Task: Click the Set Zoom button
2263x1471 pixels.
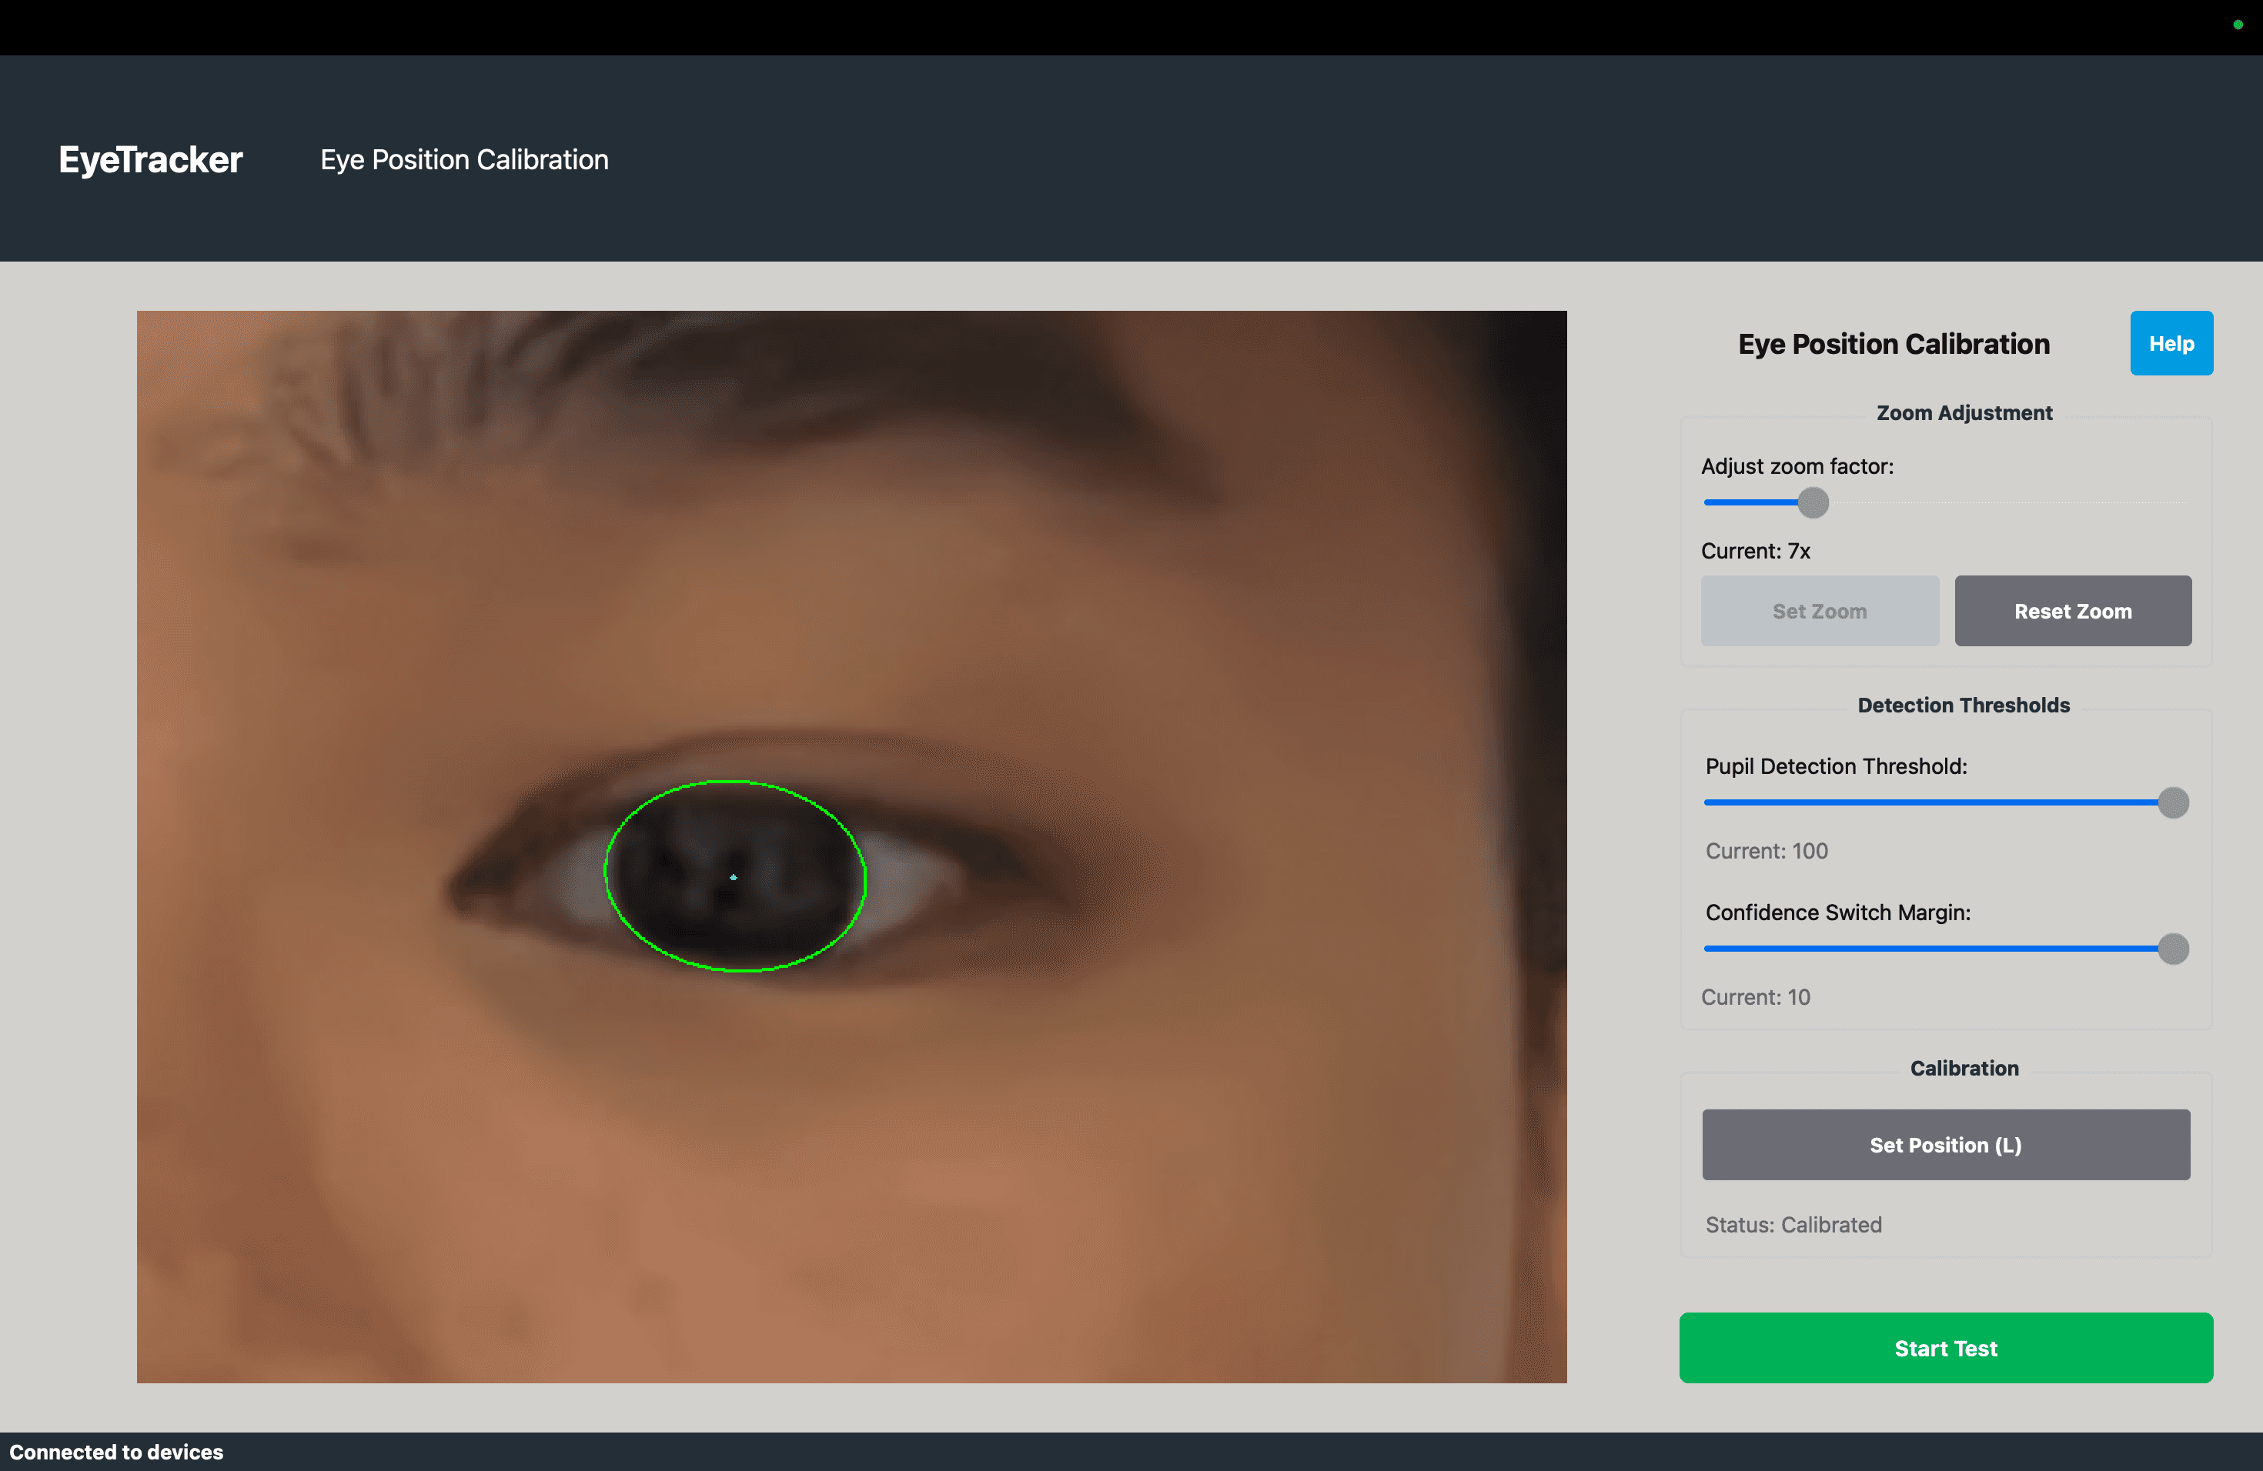Action: [x=1819, y=611]
